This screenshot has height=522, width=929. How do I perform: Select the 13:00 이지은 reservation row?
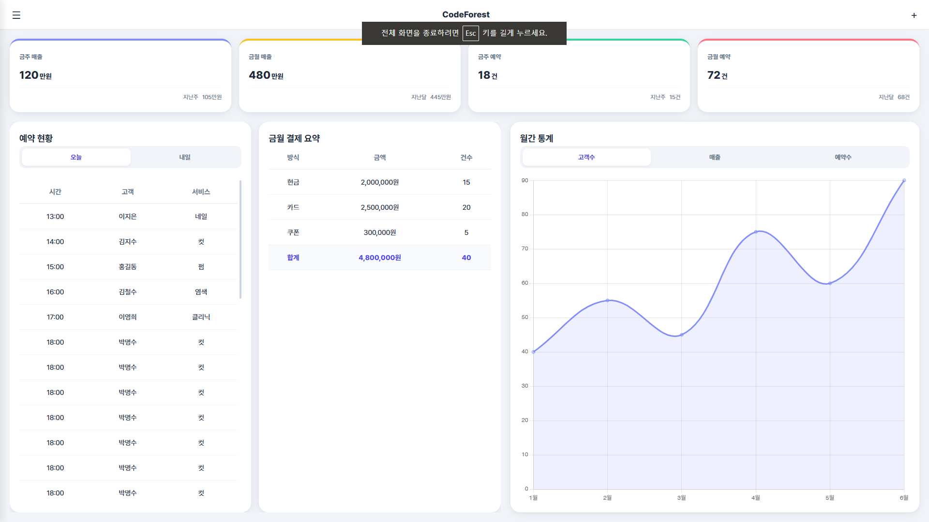[x=128, y=217]
